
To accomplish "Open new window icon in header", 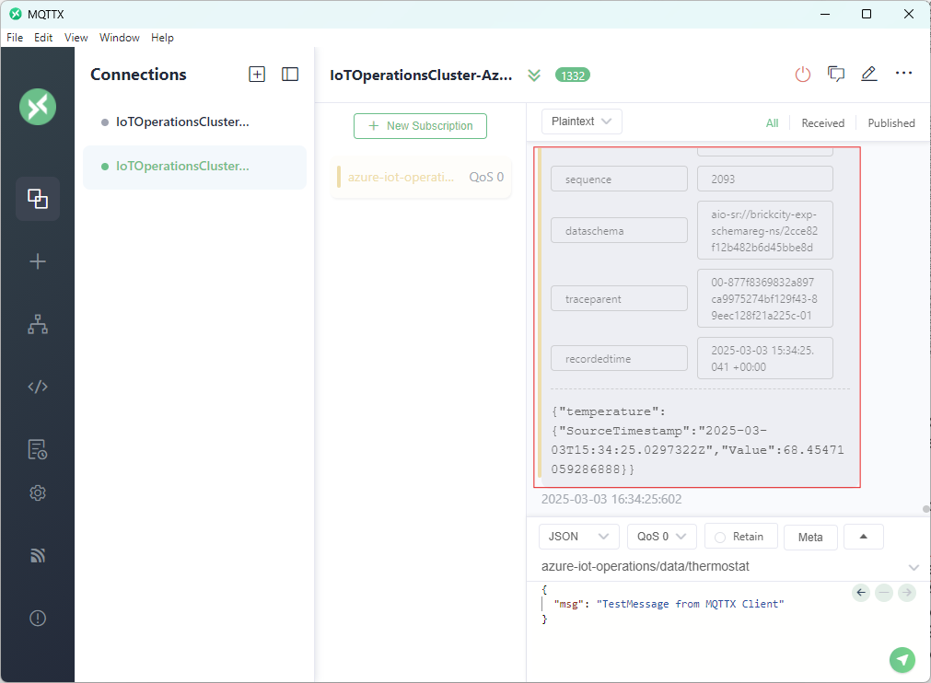I will pos(836,75).
